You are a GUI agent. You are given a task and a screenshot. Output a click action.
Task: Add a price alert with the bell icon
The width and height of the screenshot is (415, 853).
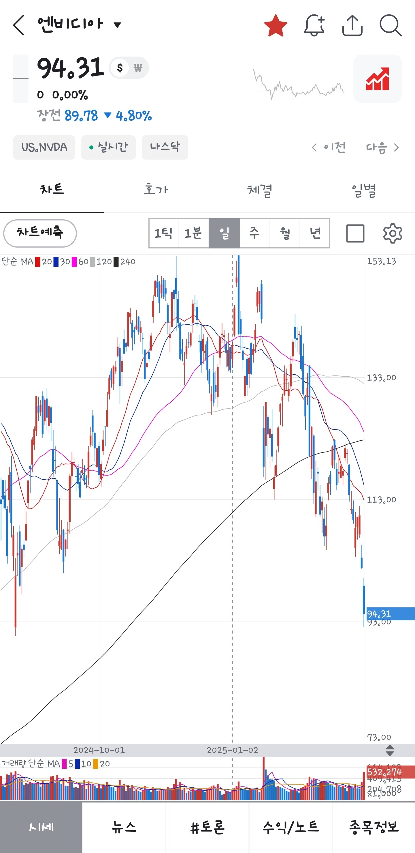[314, 25]
